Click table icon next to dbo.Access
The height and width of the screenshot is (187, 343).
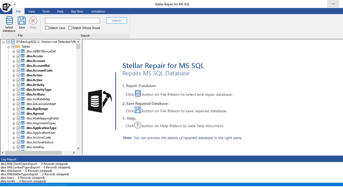23,56
